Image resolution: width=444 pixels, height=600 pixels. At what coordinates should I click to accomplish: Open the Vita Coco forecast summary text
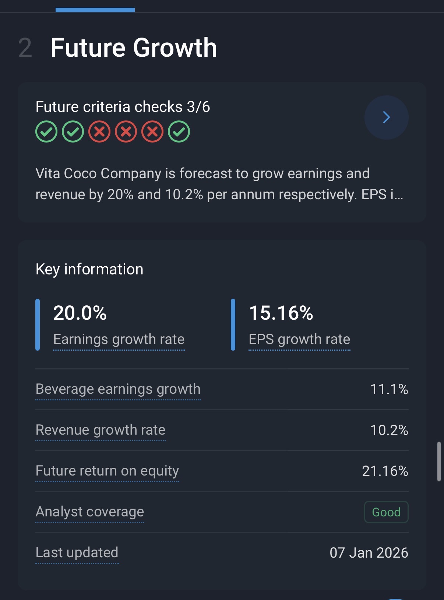pos(219,184)
